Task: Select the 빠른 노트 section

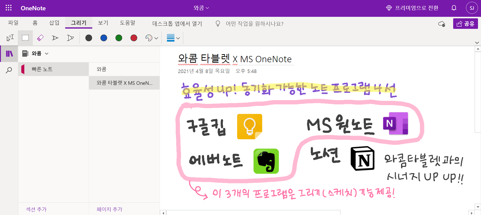Action: click(x=54, y=69)
